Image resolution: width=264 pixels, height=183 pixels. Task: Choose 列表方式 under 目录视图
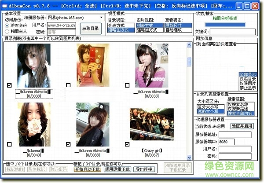[x=121, y=26]
